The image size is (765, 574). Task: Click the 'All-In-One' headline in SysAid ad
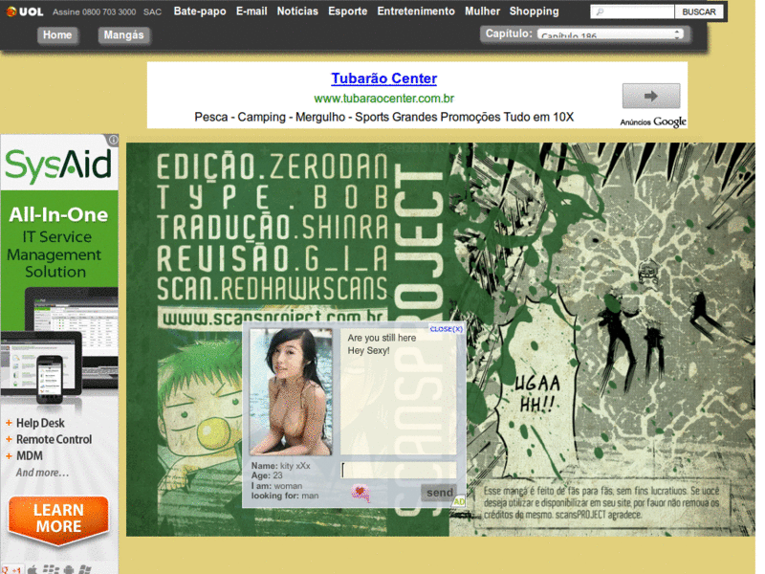point(58,214)
